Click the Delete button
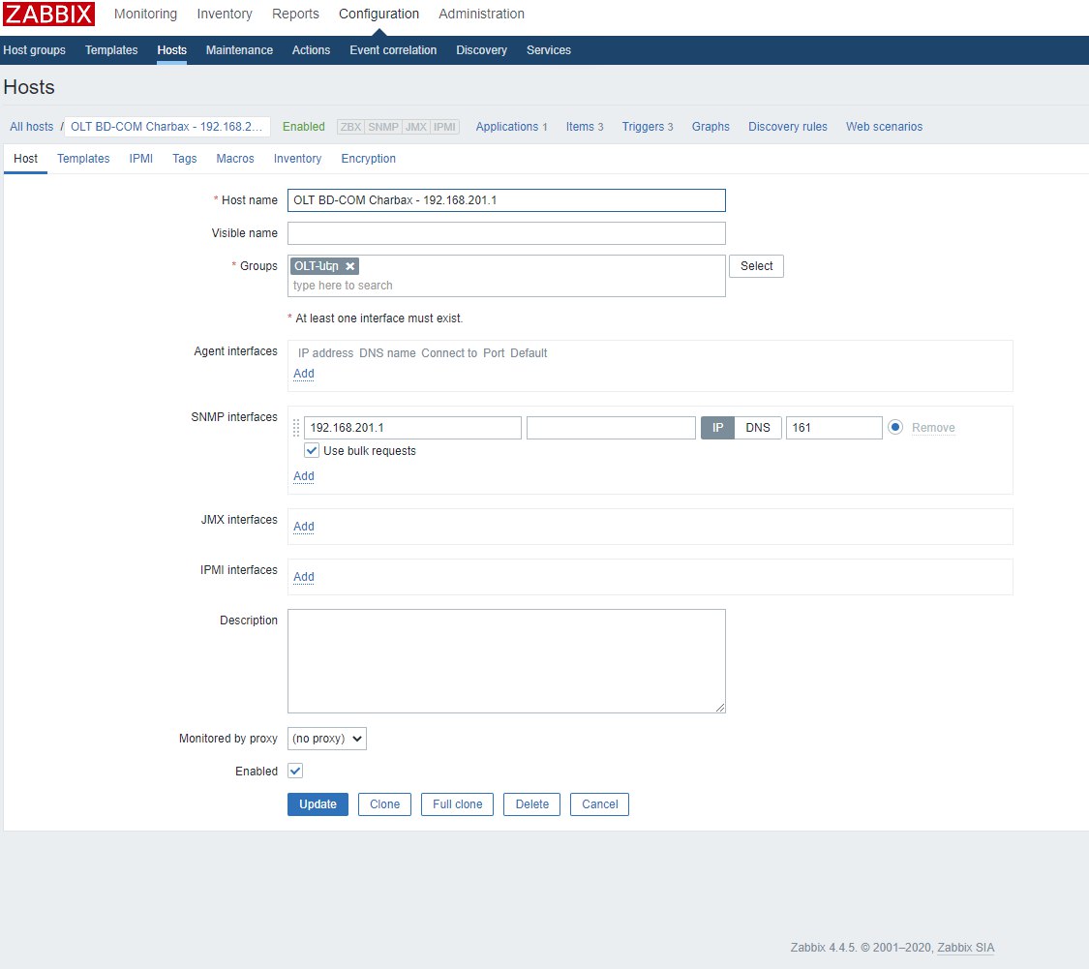The image size is (1089, 969). 532,804
